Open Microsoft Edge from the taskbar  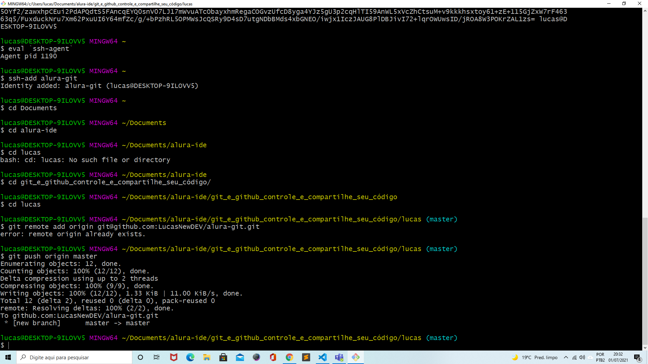(190, 357)
